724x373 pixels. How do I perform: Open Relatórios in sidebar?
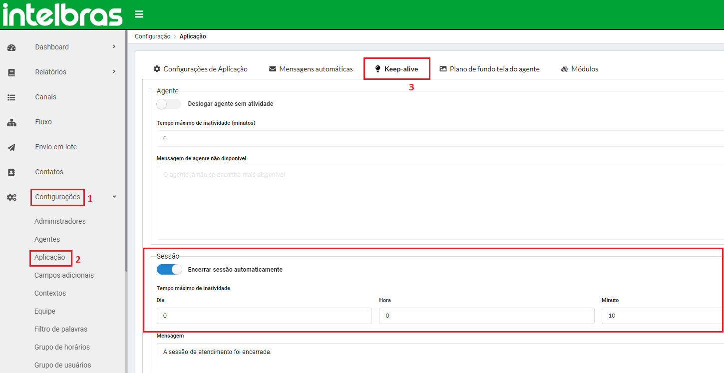(50, 72)
